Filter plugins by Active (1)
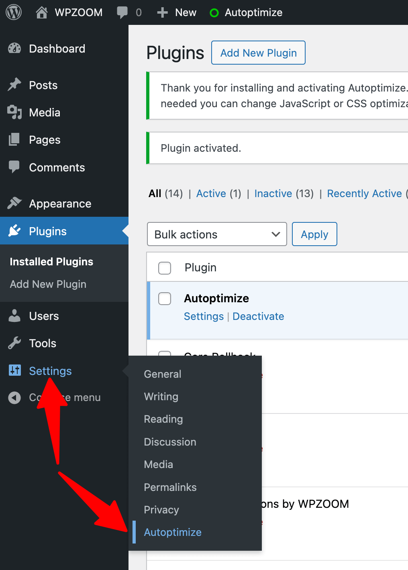 tap(218, 193)
